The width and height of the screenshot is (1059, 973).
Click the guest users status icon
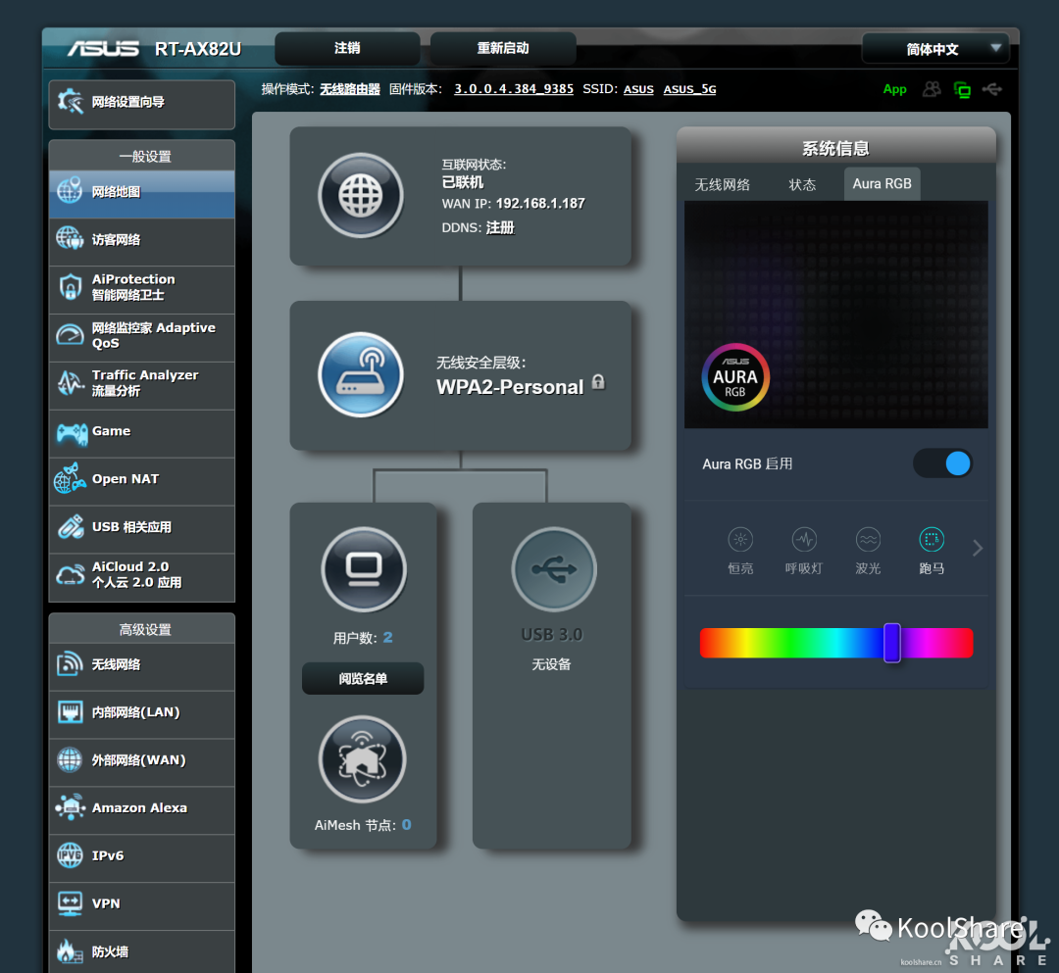tap(933, 89)
